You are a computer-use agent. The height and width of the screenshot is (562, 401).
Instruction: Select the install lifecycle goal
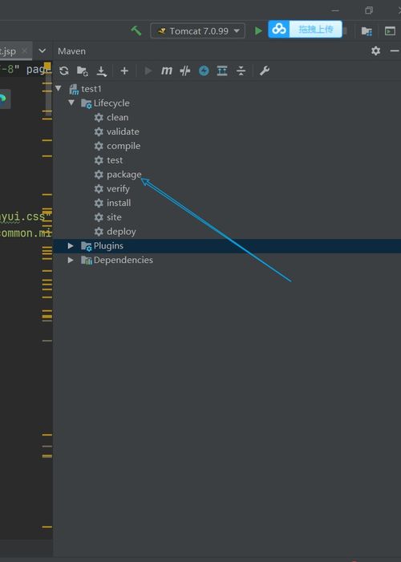coord(119,203)
